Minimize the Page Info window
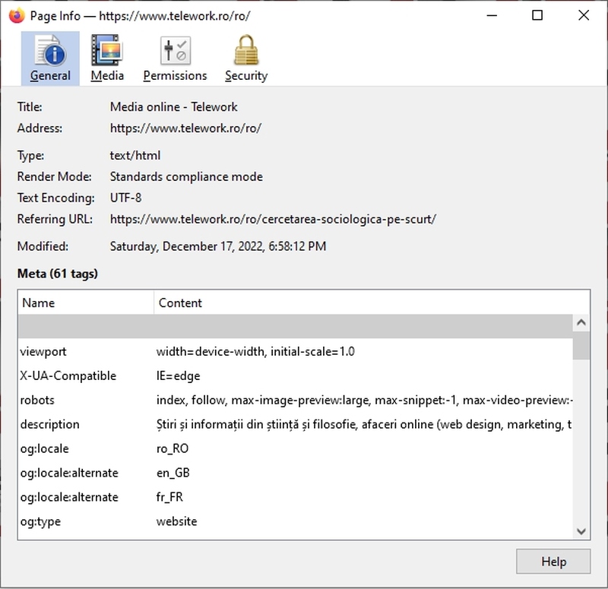This screenshot has width=608, height=589. click(492, 15)
